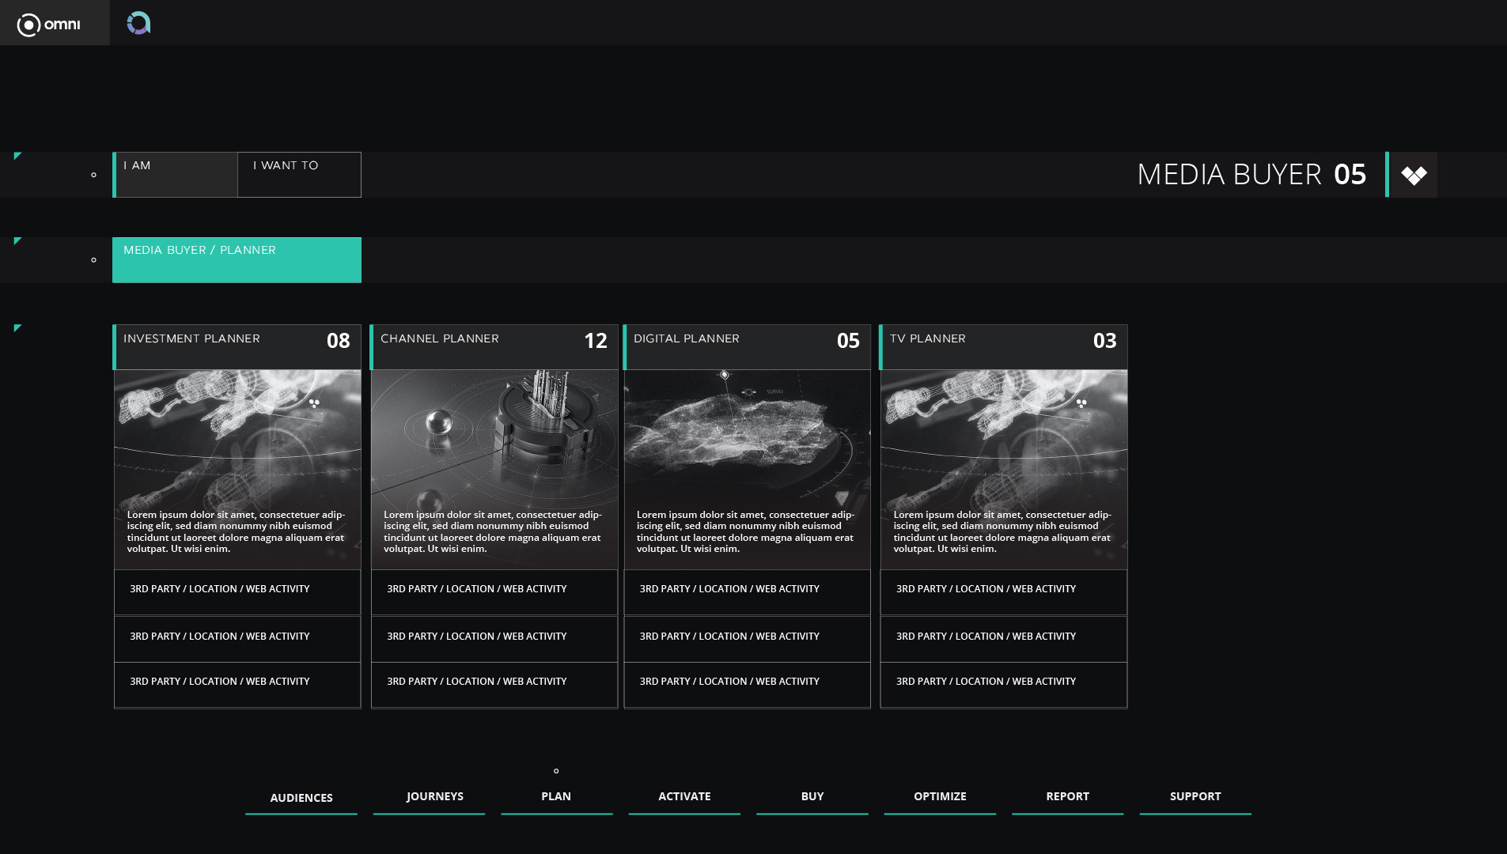The image size is (1507, 854).
Task: Click the diamond hearts icon beside Media Buyer
Action: pyautogui.click(x=1414, y=175)
